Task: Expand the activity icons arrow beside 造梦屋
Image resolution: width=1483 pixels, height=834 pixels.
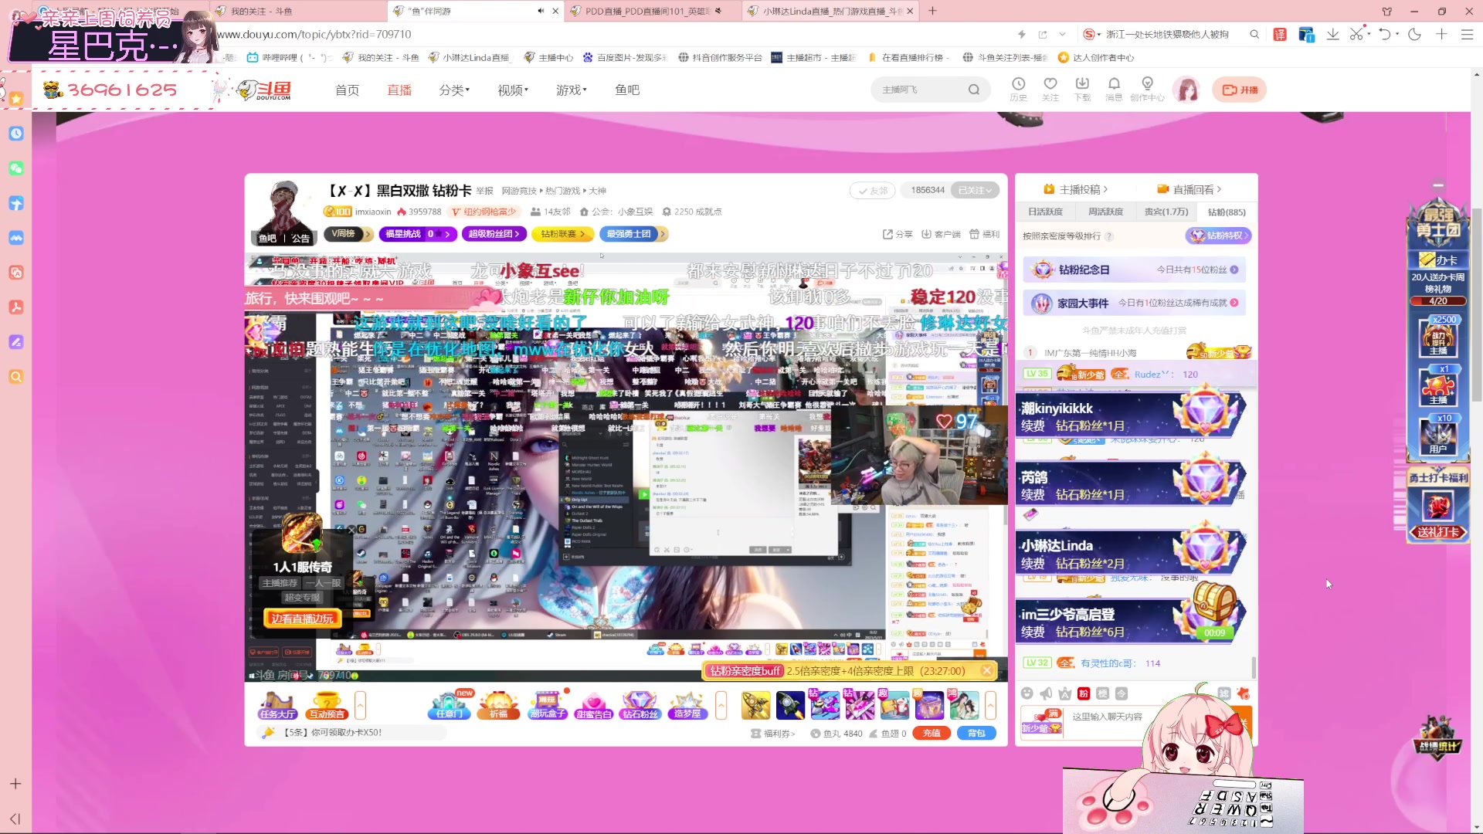Action: [721, 705]
